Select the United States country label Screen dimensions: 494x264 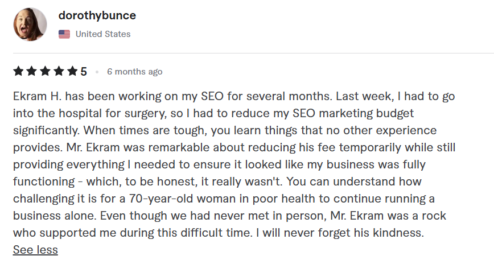(x=102, y=34)
